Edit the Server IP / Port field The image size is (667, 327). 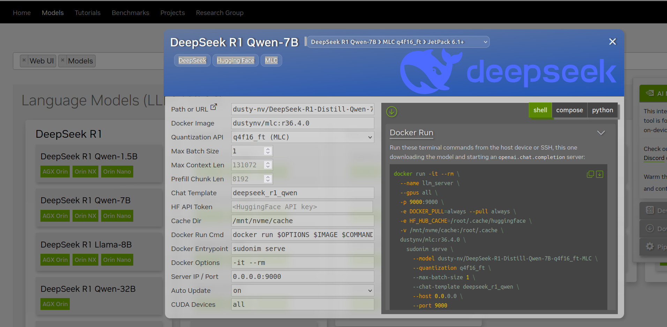(302, 276)
